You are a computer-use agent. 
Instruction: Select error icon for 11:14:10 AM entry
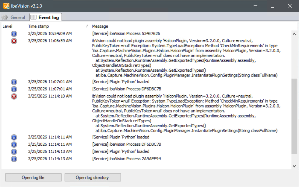pos(14,96)
